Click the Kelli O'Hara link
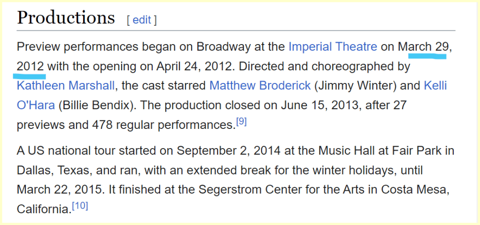 tap(435, 86)
